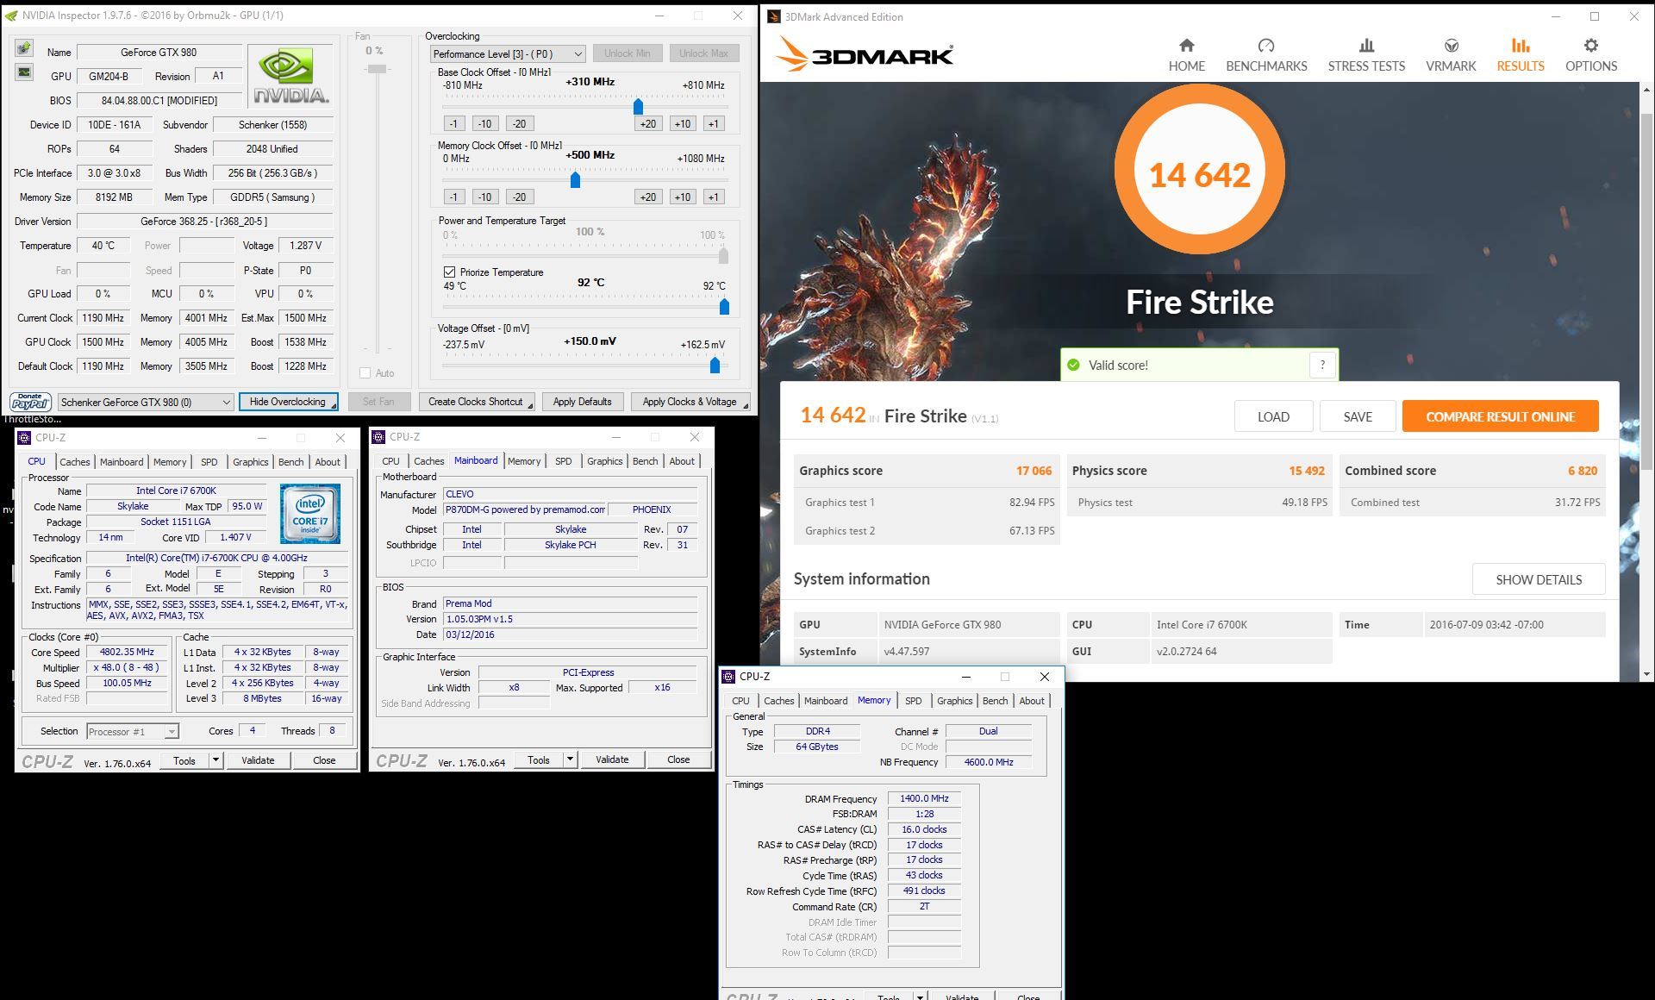Click the SAVE button in 3DMark
The image size is (1655, 1000).
pos(1358,416)
